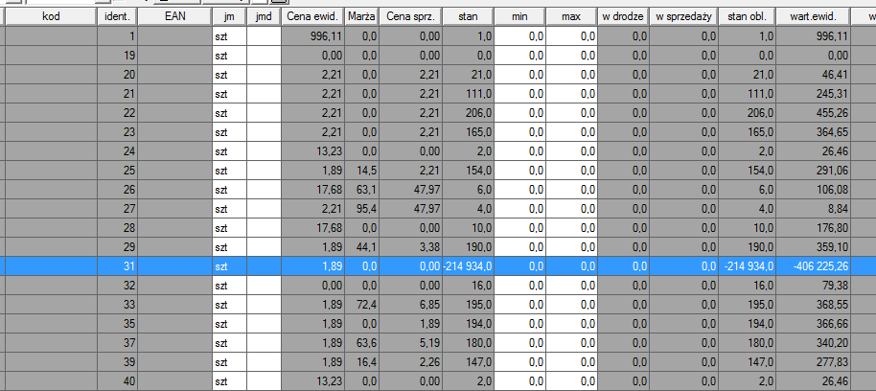The image size is (876, 391).
Task: Click the 'EAN' column header
Action: [174, 17]
